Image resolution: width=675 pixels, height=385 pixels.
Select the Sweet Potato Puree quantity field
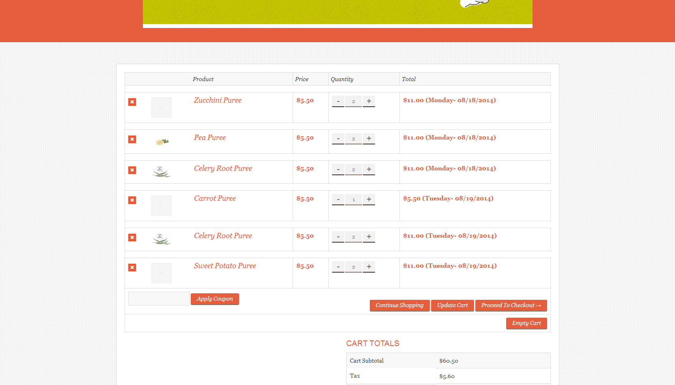(x=354, y=267)
